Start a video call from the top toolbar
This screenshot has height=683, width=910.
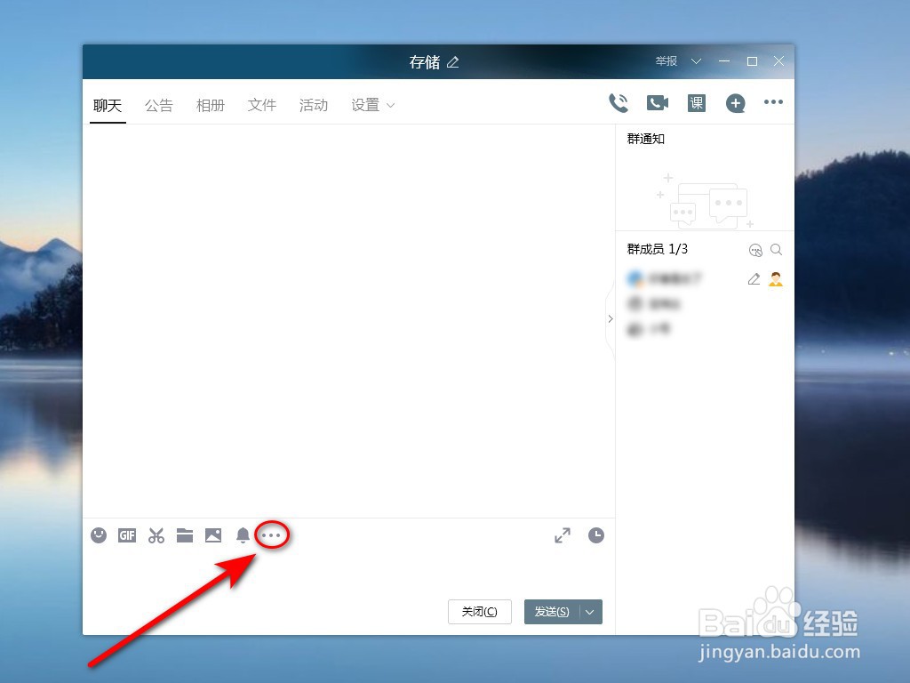point(658,102)
